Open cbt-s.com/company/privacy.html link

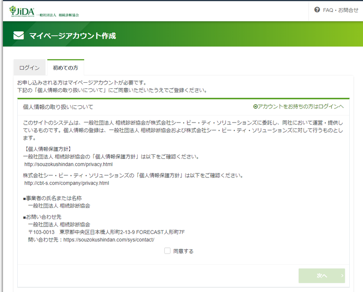click(x=66, y=183)
